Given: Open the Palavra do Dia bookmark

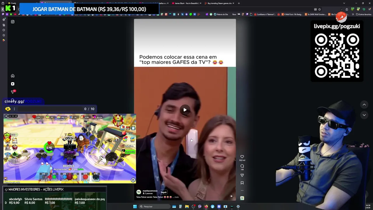Looking at the screenshot, I should (221, 14).
